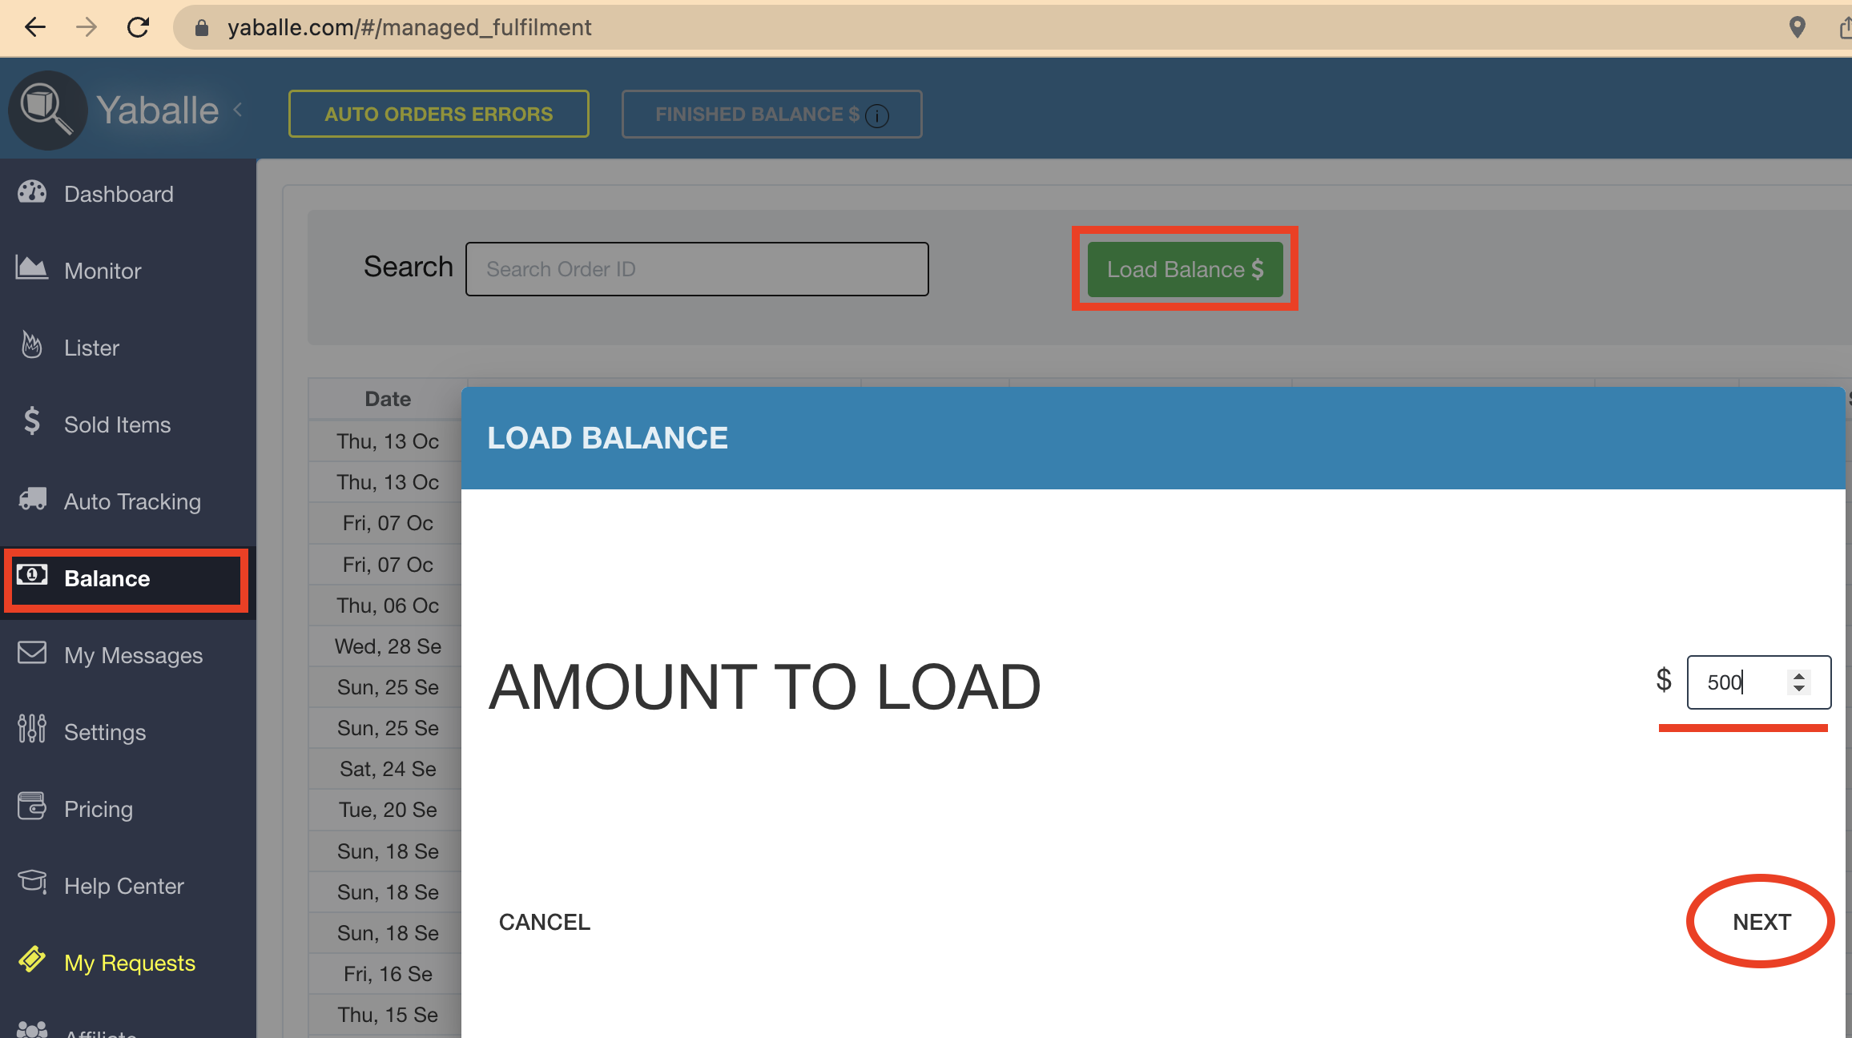This screenshot has width=1852, height=1038.
Task: Collapse sidebar with chevron beside Yaballe
Action: coord(238,110)
